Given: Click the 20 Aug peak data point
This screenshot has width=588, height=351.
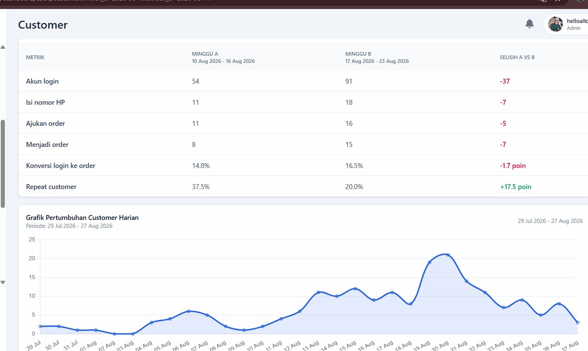Looking at the screenshot, I should 448,255.
